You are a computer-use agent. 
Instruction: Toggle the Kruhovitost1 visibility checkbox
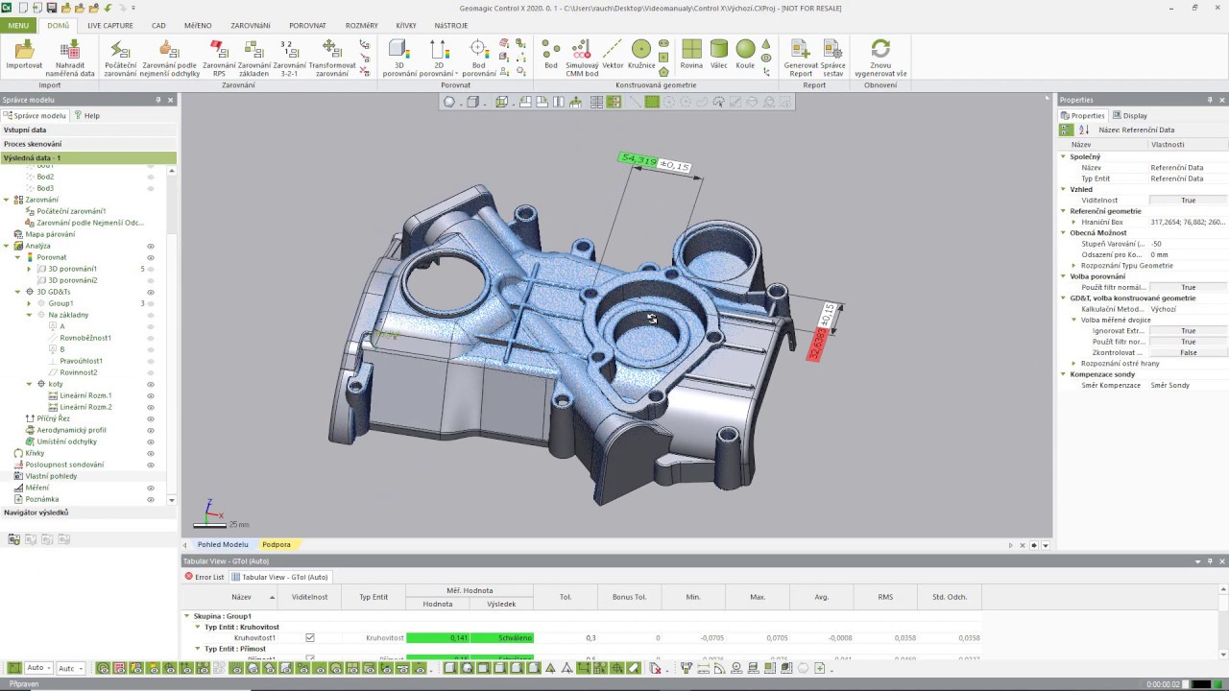point(309,637)
